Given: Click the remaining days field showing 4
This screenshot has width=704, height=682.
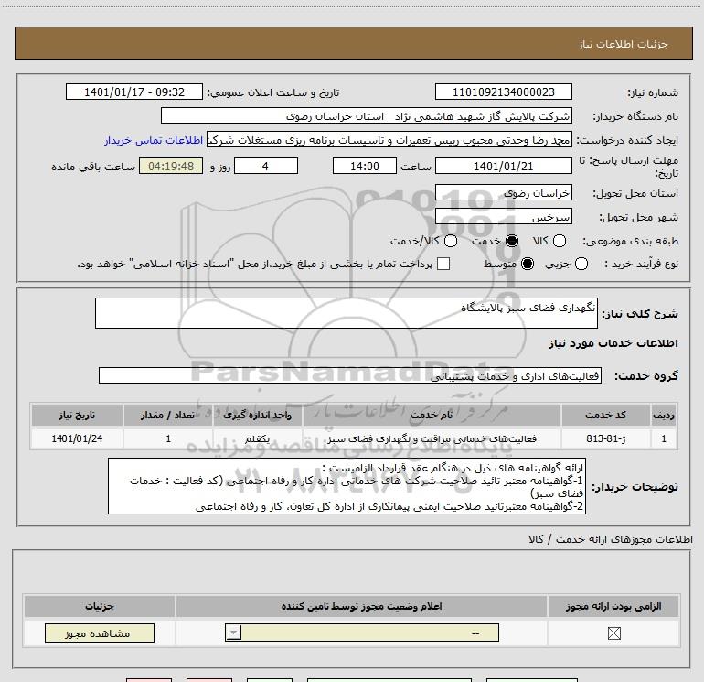Looking at the screenshot, I should [x=266, y=166].
